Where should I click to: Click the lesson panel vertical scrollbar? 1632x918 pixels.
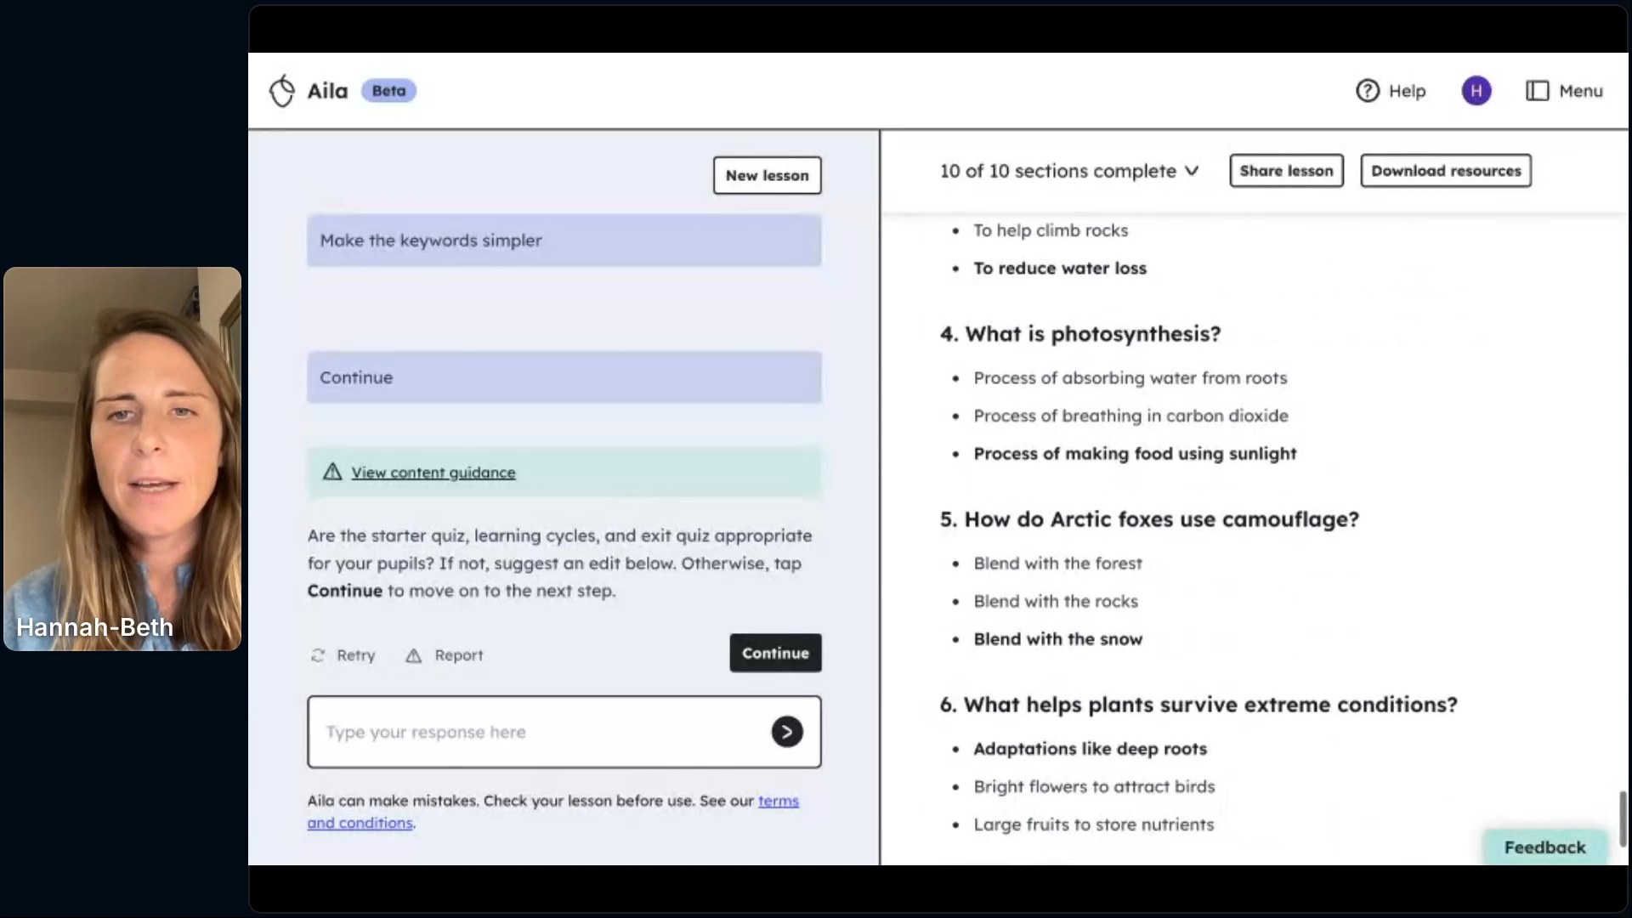(x=1623, y=819)
